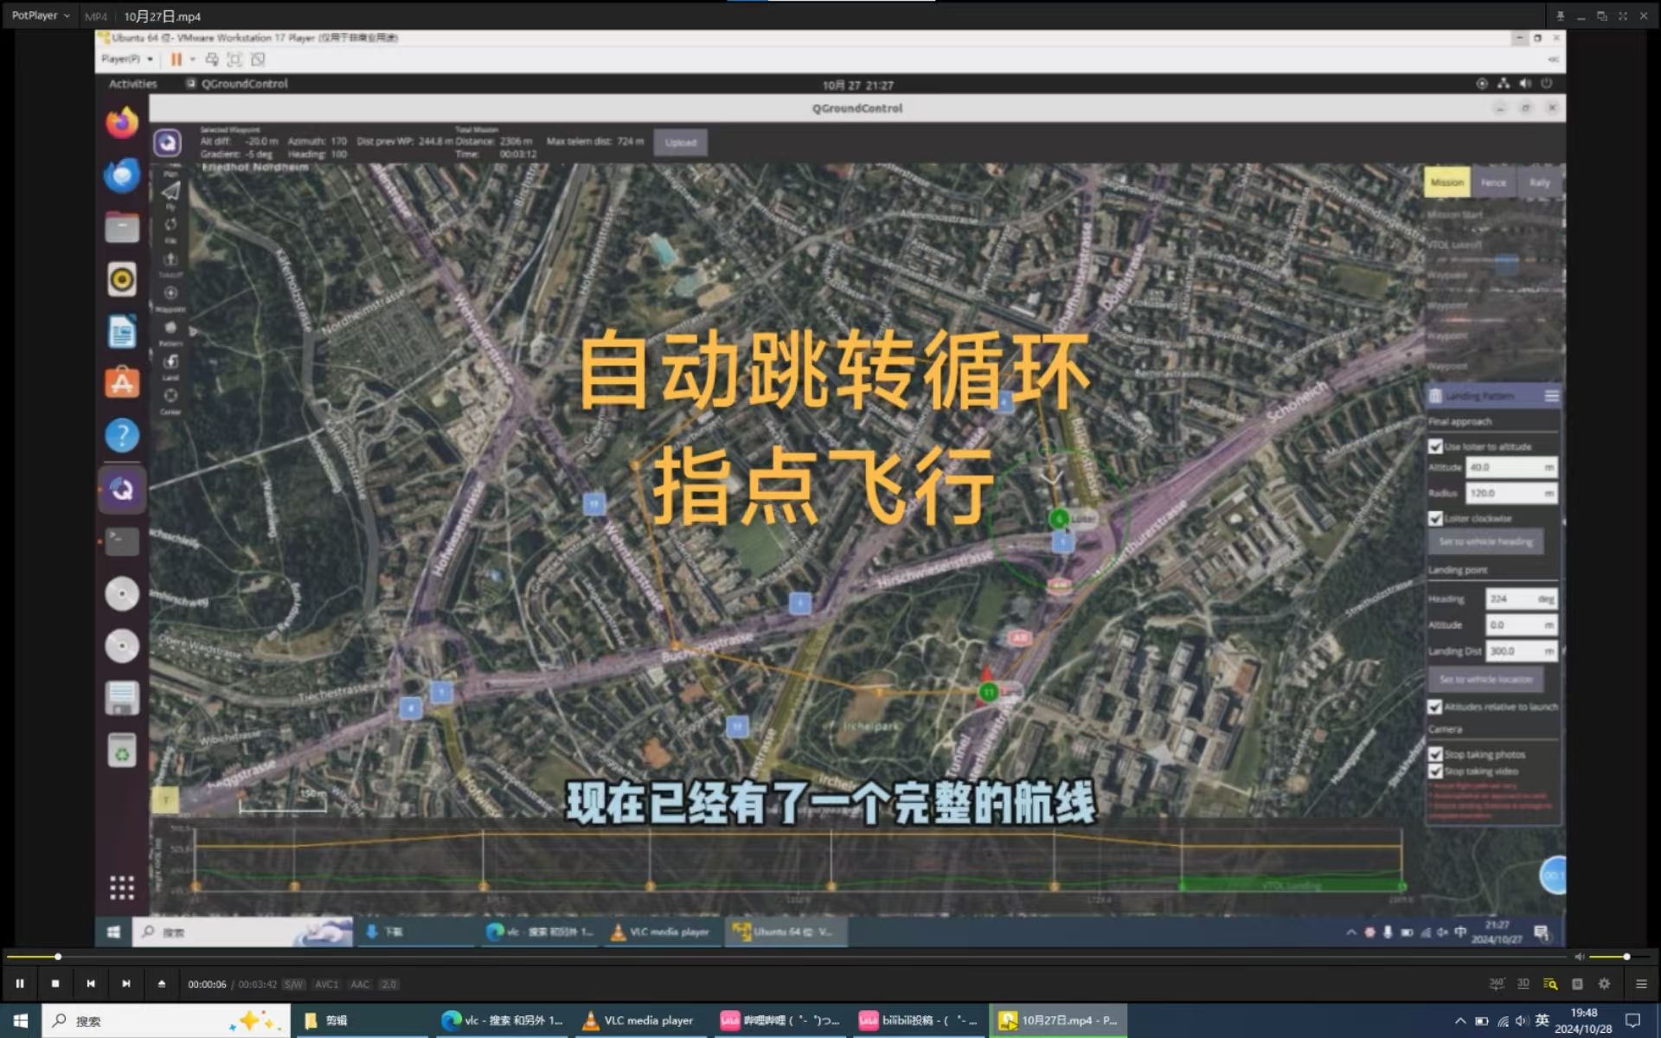The height and width of the screenshot is (1038, 1661).
Task: Click the landing Heading field
Action: 1521,599
